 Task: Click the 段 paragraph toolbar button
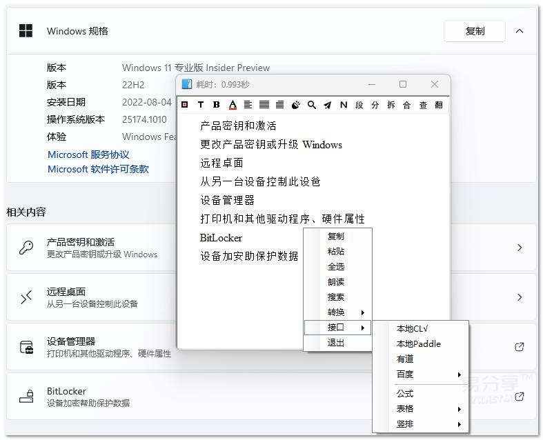coord(359,105)
